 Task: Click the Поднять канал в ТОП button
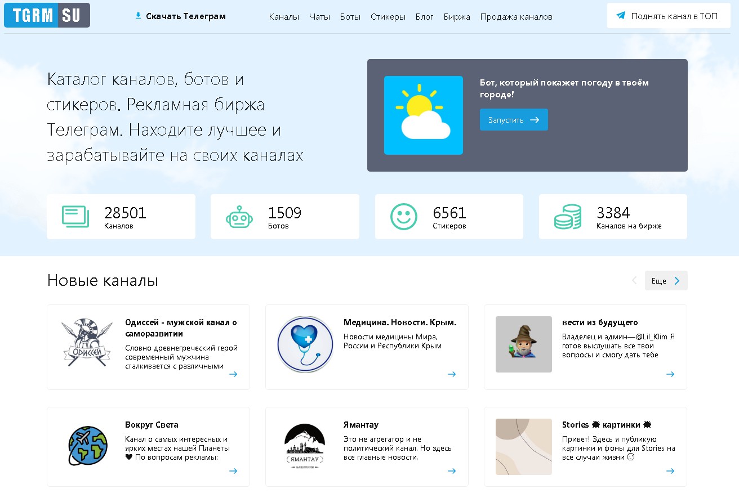point(669,16)
